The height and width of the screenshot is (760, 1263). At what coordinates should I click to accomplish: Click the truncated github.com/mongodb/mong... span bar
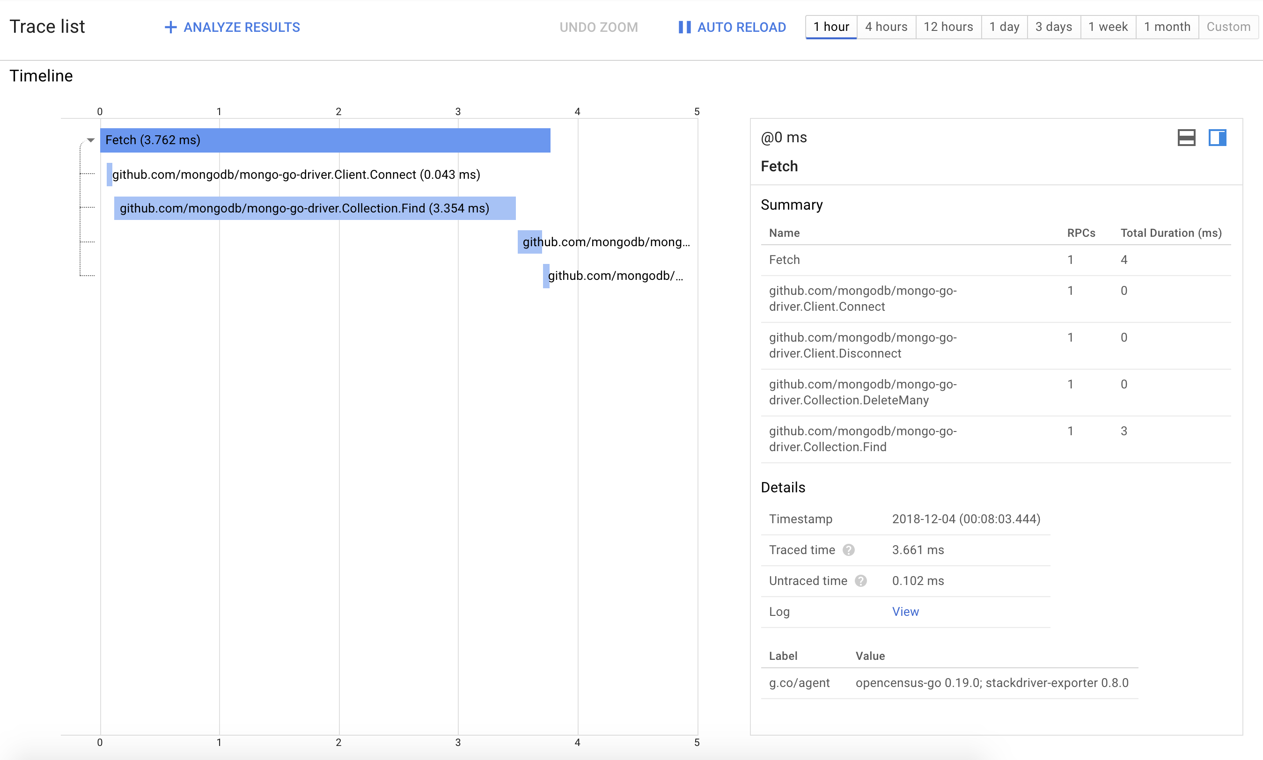tap(529, 242)
